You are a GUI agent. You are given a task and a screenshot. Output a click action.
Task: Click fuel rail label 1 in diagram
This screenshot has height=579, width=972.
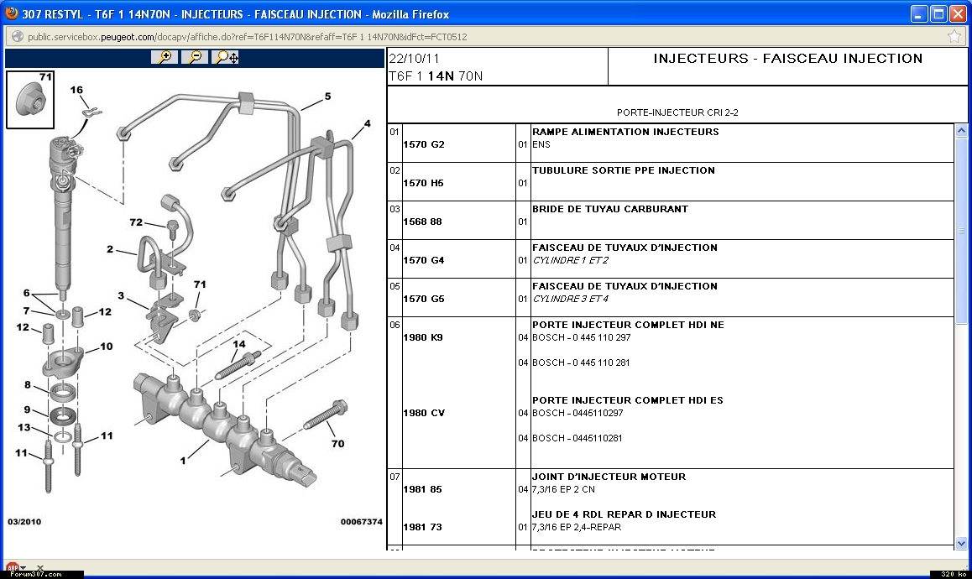[183, 460]
